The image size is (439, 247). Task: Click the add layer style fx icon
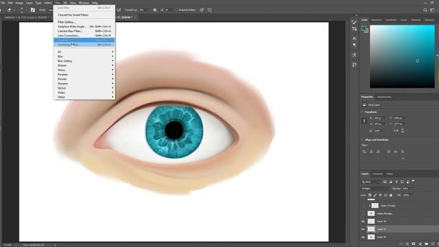407,244
